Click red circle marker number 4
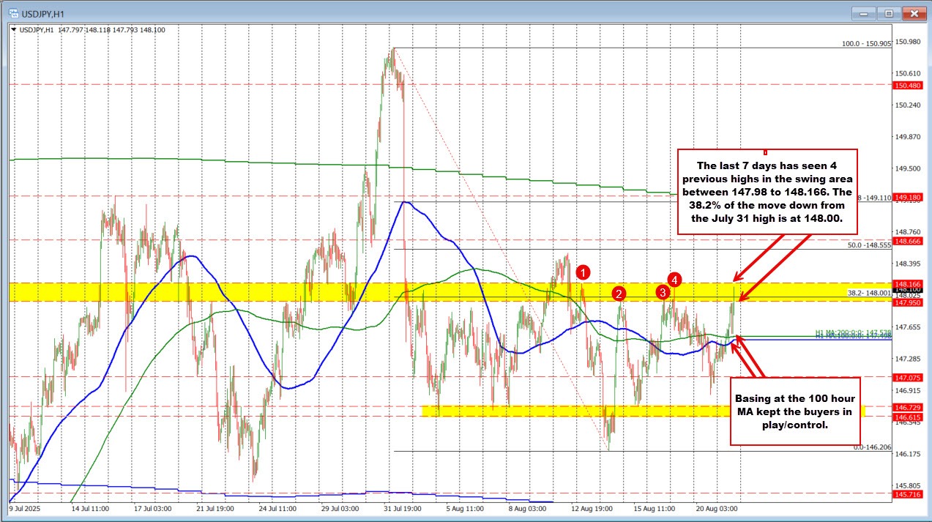The image size is (932, 522). click(x=675, y=278)
